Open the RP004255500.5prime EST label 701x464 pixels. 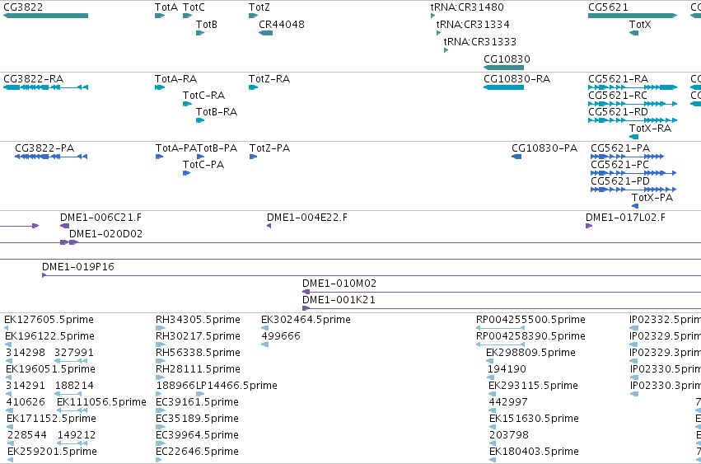coord(531,320)
